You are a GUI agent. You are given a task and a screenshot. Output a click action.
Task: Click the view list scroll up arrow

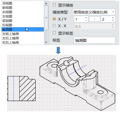point(46,3)
